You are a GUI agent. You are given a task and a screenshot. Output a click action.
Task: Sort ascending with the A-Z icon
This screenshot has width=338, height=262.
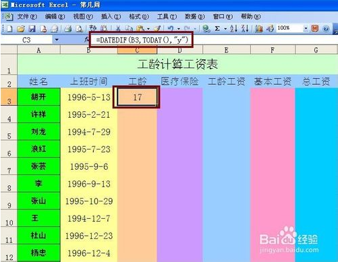233,28
